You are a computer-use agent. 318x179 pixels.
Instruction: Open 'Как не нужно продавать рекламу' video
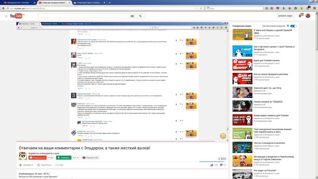coord(271,74)
